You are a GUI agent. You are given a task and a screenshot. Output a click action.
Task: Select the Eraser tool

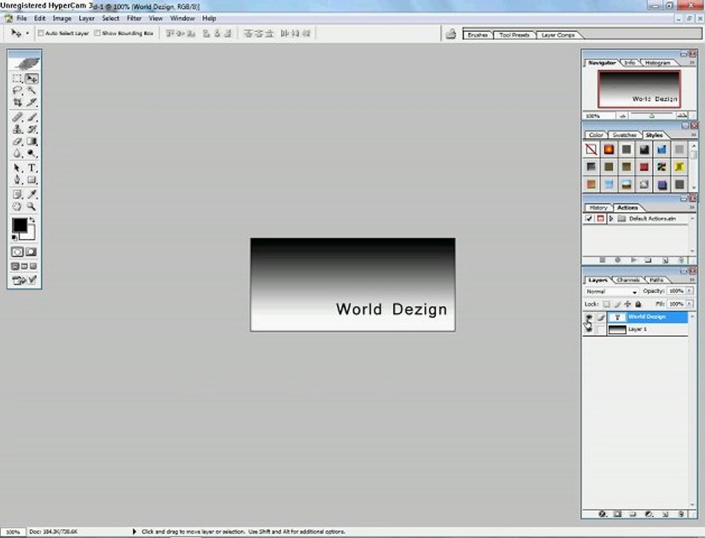(17, 141)
